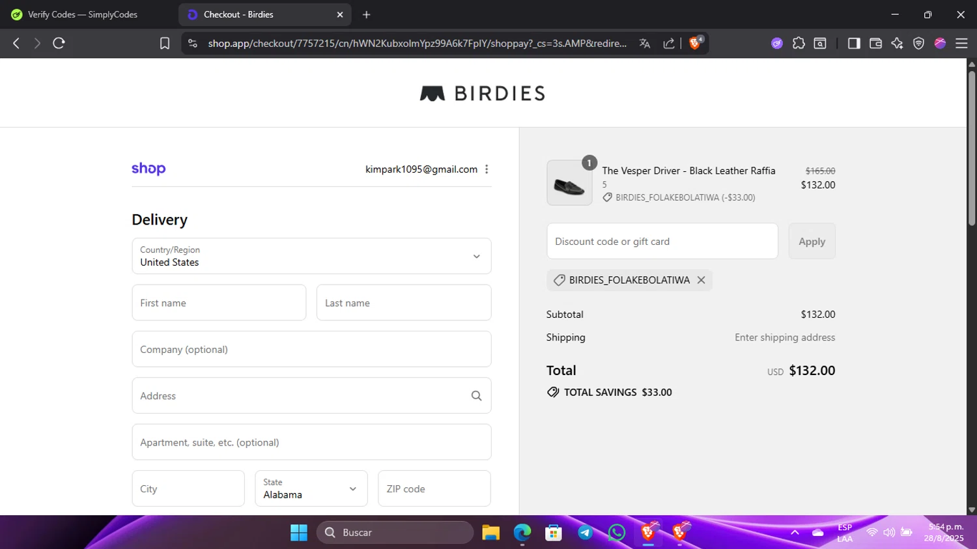Reload the checkout page
This screenshot has height=549, width=977.
[59, 43]
